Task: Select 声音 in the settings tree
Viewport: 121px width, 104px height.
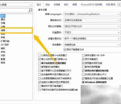Action: coord(3,37)
